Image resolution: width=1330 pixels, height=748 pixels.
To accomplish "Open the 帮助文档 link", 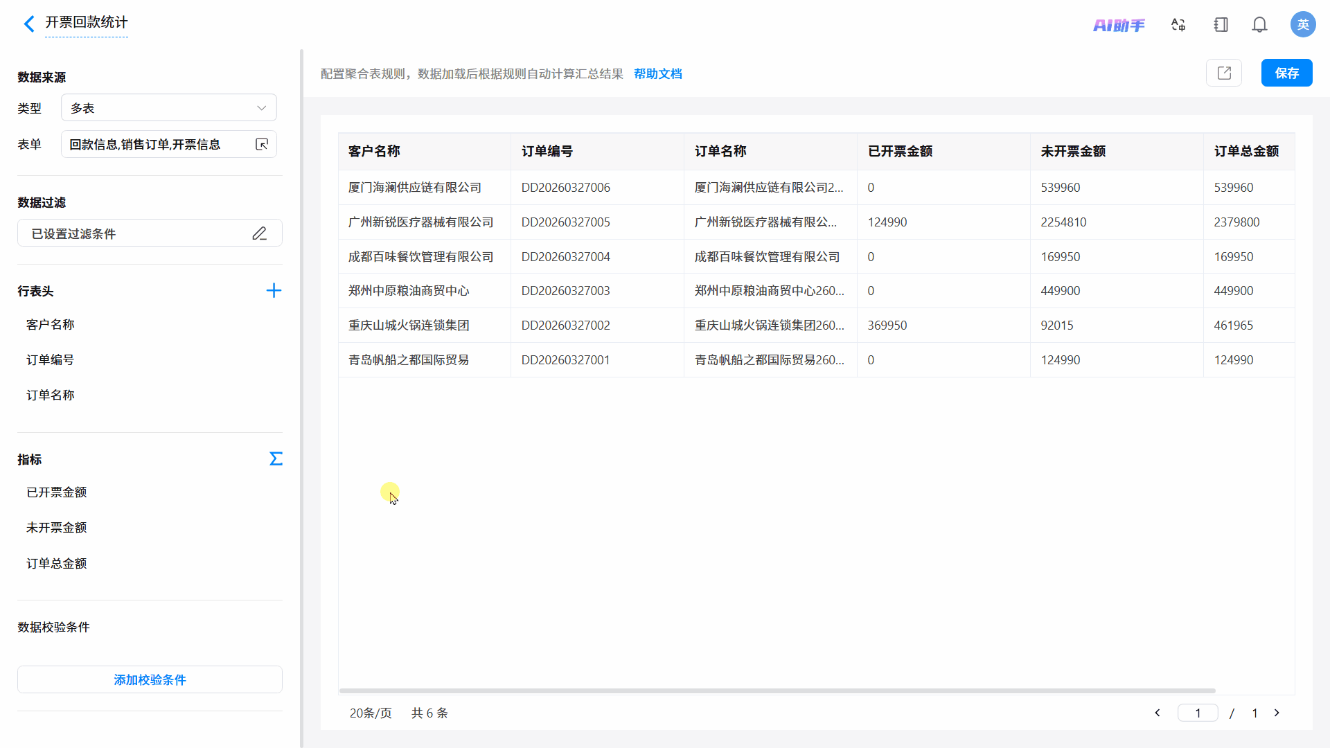I will pos(657,73).
